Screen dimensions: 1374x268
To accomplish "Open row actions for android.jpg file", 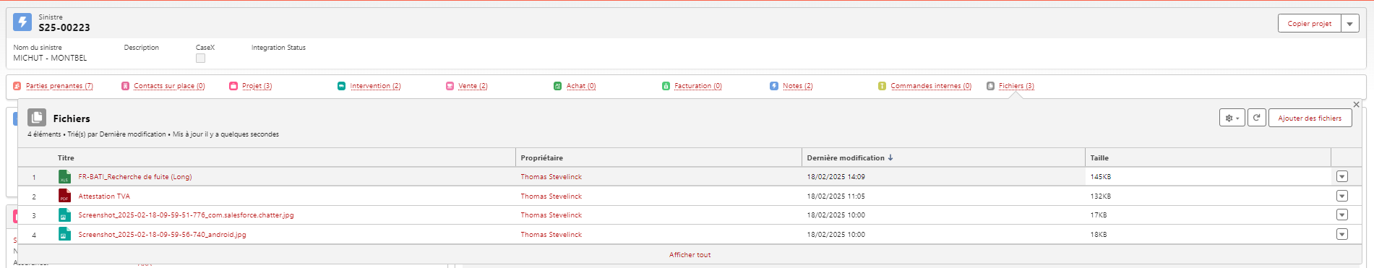I will [1342, 234].
